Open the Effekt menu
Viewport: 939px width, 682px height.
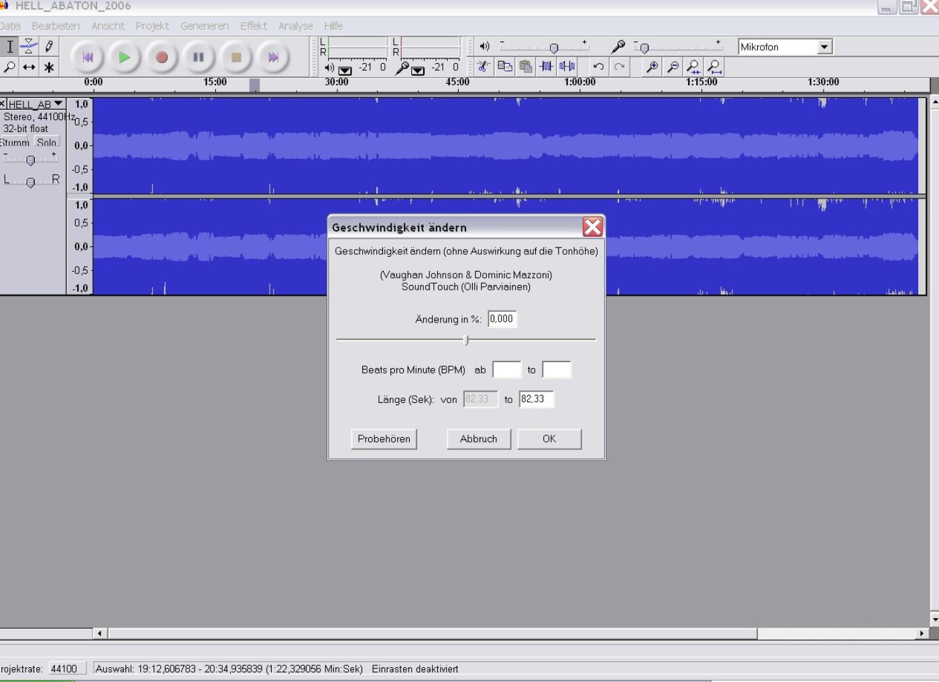coord(254,25)
